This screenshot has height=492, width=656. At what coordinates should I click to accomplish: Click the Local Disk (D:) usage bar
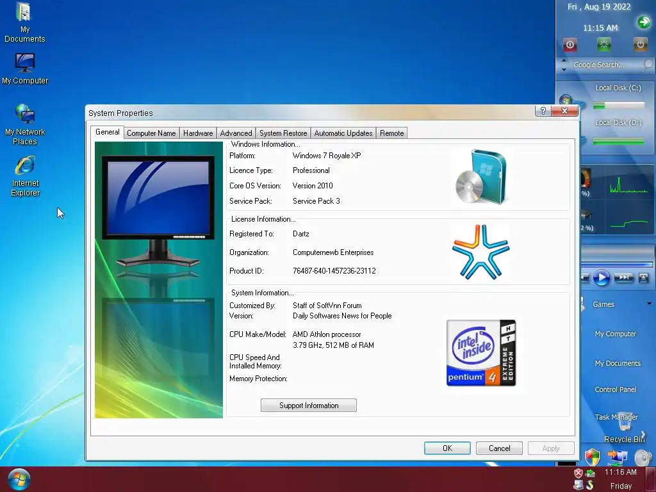coord(618,142)
